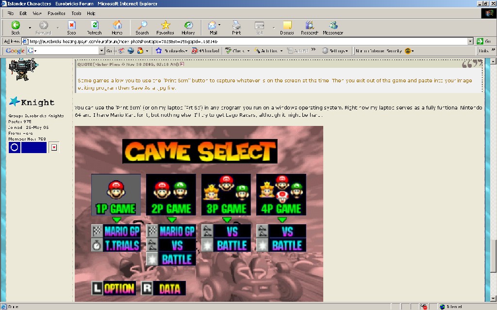This screenshot has width=497, height=310.
Task: Click the Knight member rank title
Action: coord(37,102)
